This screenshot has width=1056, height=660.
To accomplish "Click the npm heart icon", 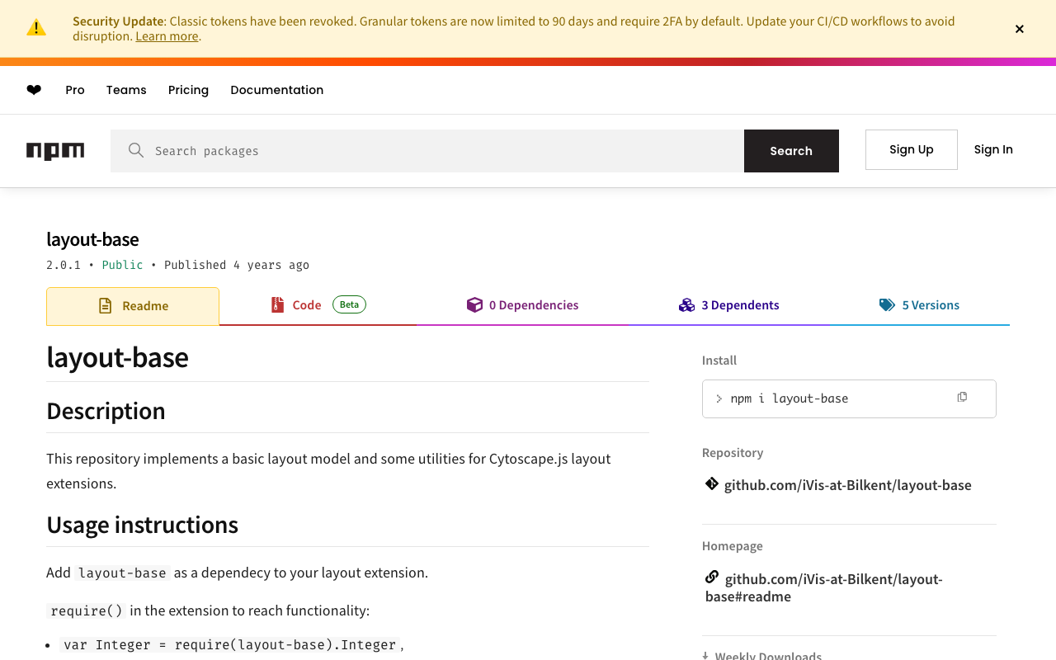I will [x=34, y=90].
